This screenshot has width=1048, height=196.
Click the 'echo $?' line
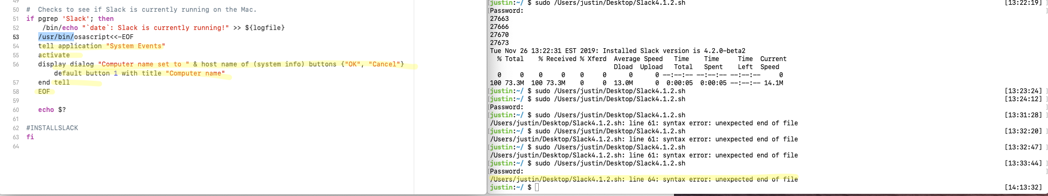pos(52,110)
